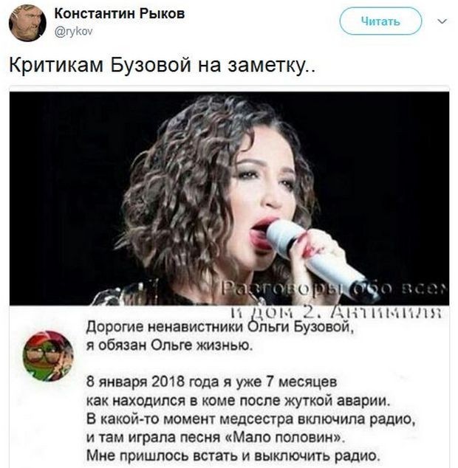Click the line starting 8 января 2018
This screenshot has height=468, width=458.
click(211, 382)
